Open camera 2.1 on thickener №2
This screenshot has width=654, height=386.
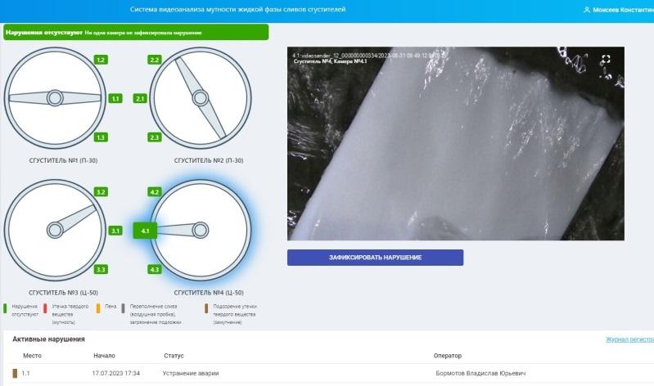[140, 99]
